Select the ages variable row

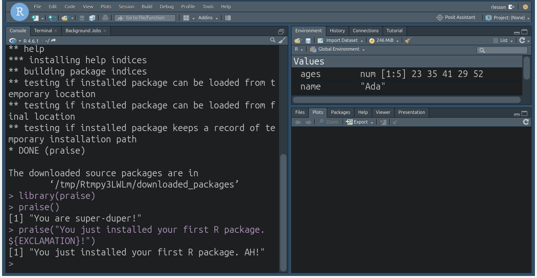tap(407, 74)
